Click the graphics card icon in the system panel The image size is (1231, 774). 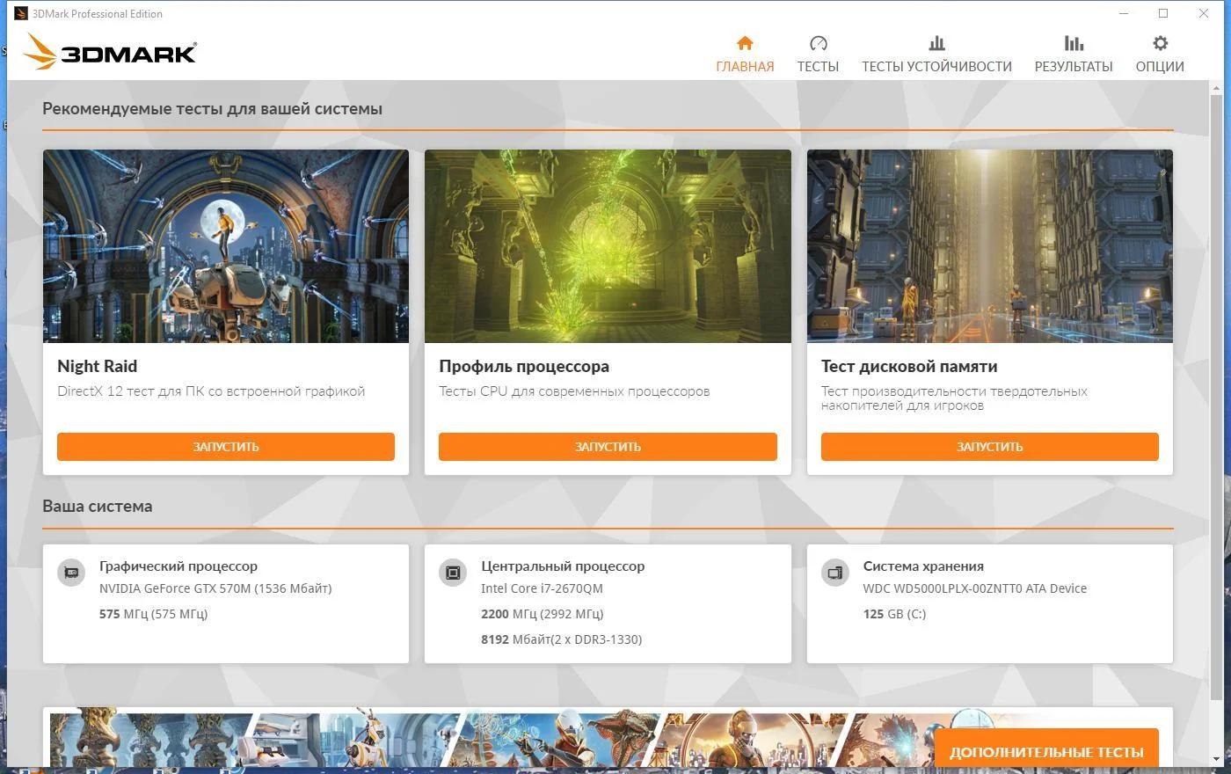click(71, 573)
